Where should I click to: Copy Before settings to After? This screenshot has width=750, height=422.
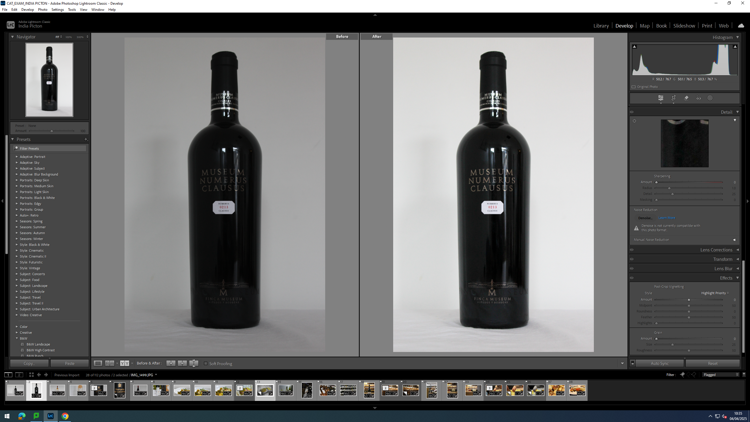(x=171, y=363)
